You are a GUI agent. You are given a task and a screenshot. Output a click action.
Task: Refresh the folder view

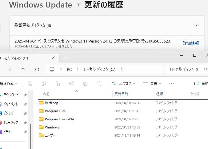[37, 69]
